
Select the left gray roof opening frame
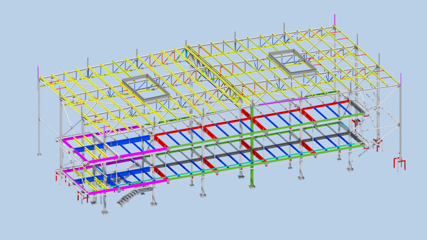146,88
